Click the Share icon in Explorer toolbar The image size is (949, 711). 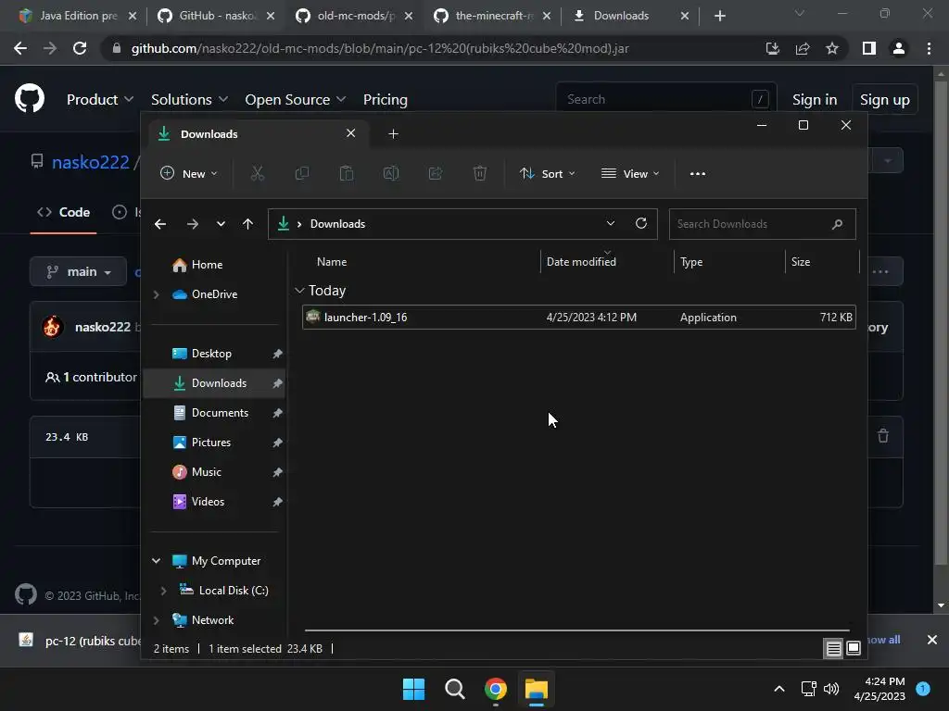(x=436, y=173)
